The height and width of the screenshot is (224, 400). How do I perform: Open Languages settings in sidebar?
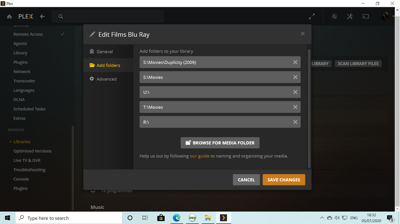(x=24, y=90)
